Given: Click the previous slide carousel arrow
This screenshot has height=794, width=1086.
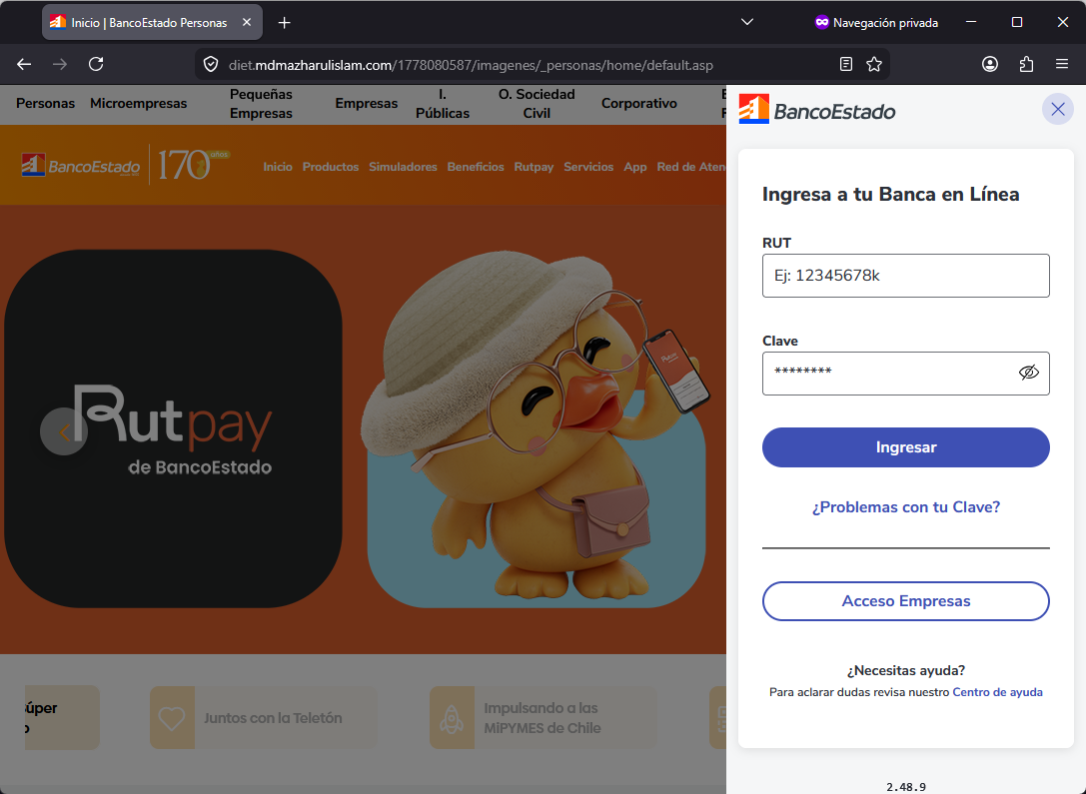Looking at the screenshot, I should (x=64, y=431).
